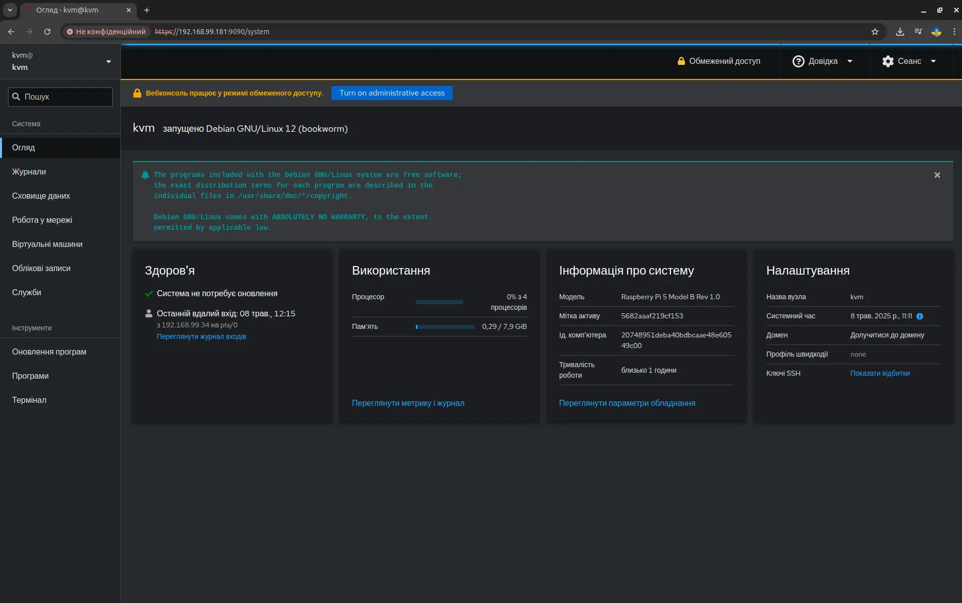962x603 pixels.
Task: Click the browser profile avatar icon
Action: tap(936, 32)
